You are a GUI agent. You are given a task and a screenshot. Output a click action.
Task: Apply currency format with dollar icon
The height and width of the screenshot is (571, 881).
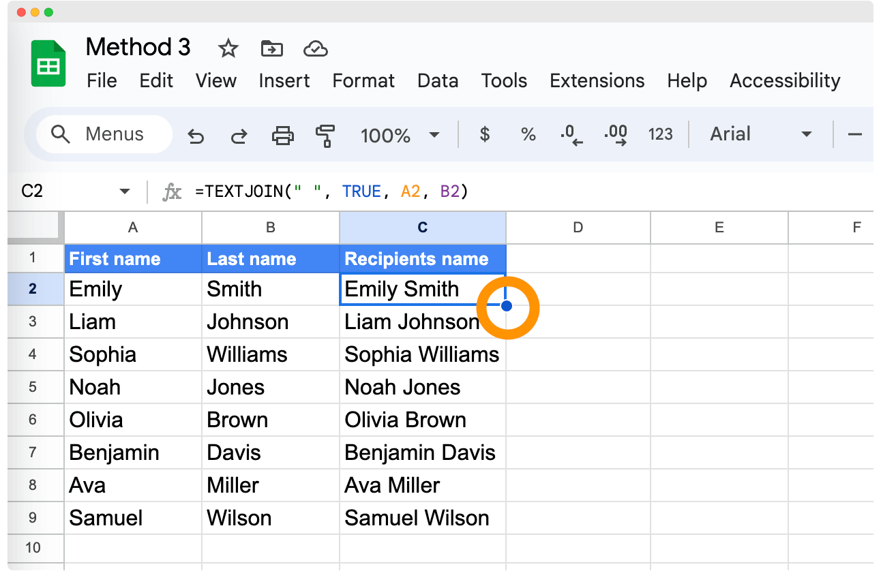coord(485,134)
